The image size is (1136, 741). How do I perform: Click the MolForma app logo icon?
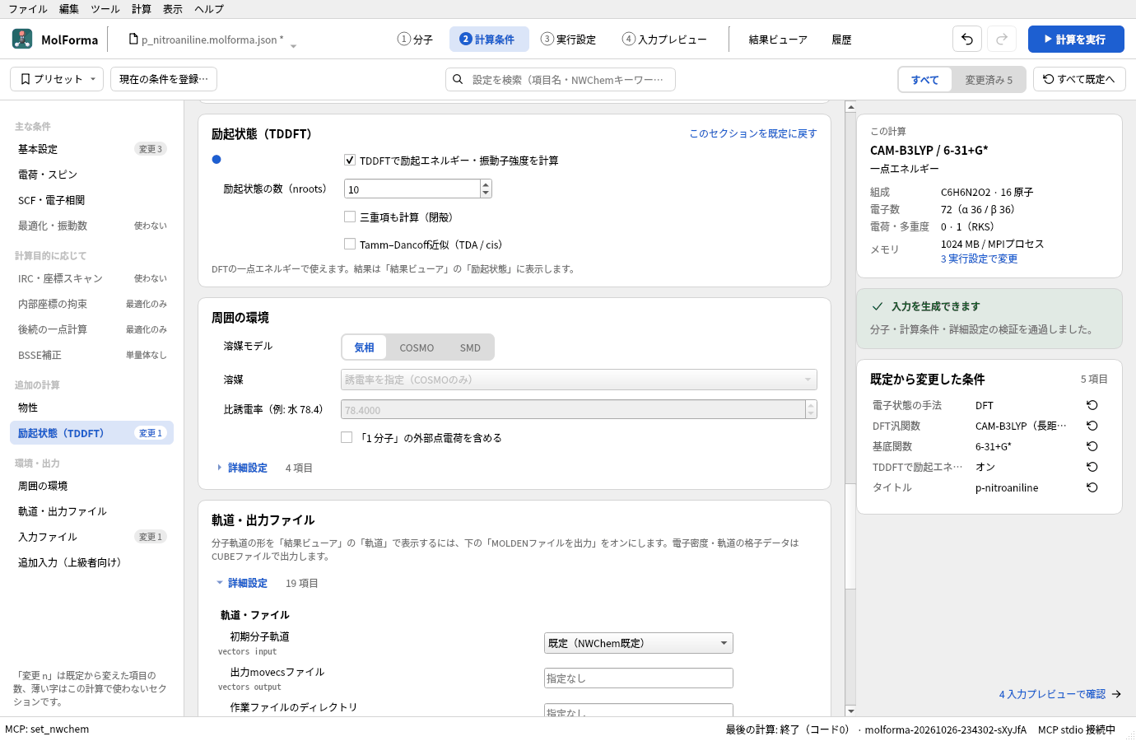(x=22, y=39)
